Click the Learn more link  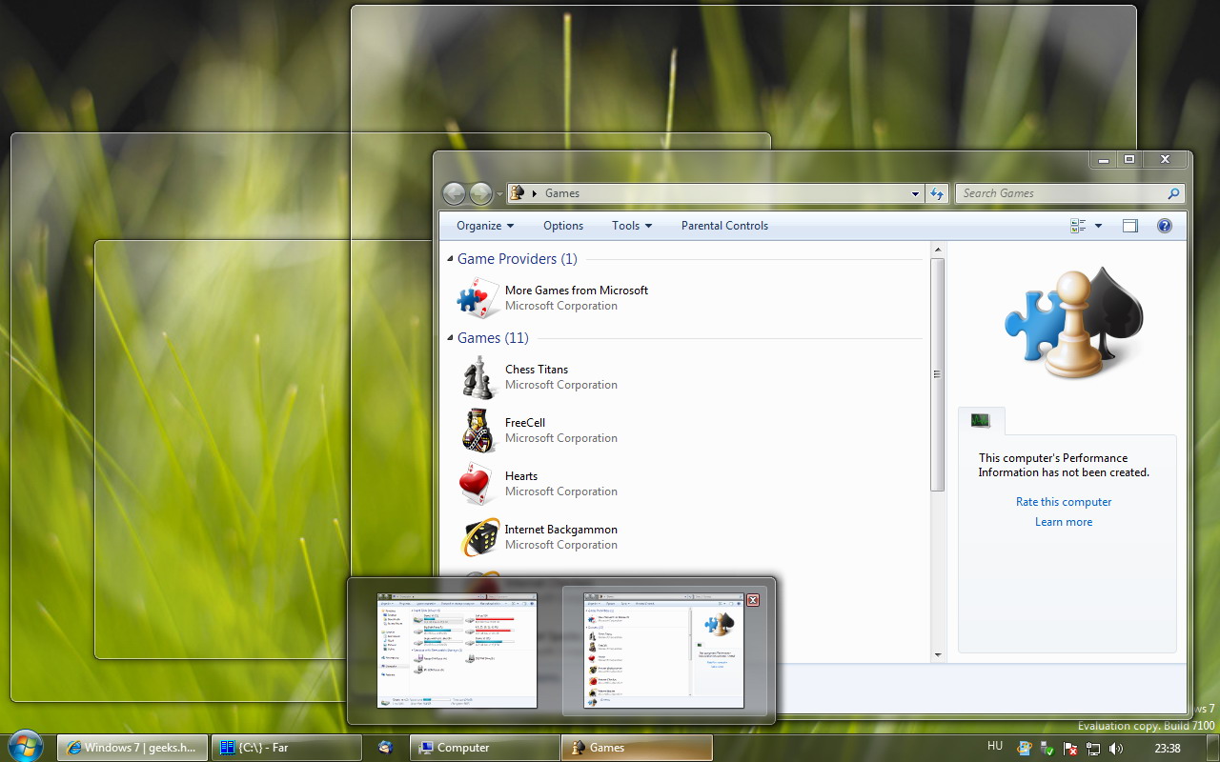click(1064, 522)
